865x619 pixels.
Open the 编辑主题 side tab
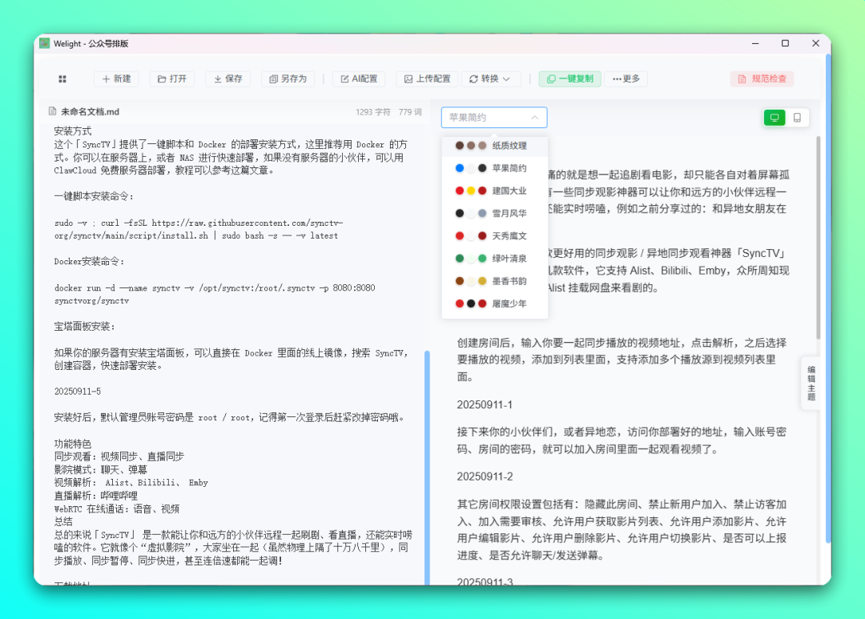[x=811, y=383]
